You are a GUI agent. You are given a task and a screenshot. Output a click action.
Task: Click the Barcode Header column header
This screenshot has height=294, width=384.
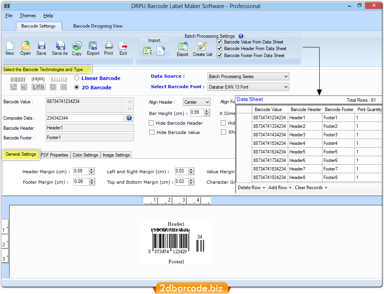(x=305, y=110)
